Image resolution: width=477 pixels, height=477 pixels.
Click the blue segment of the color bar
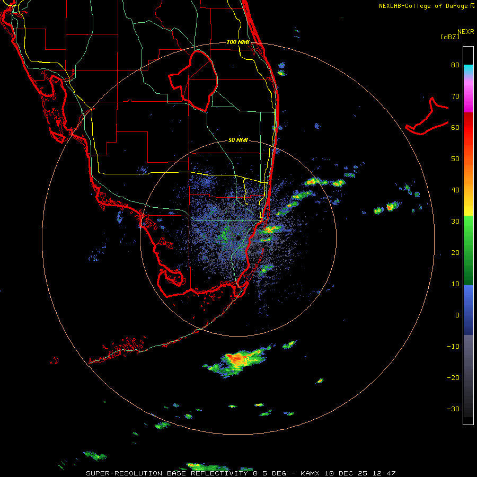[x=468, y=310]
